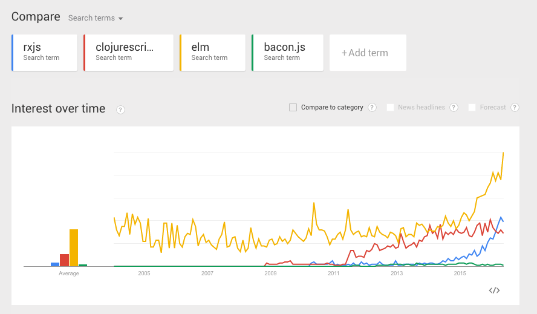Viewport: 537px width, 314px height.
Task: Click the red clojurescript average bar
Action: pyautogui.click(x=64, y=260)
